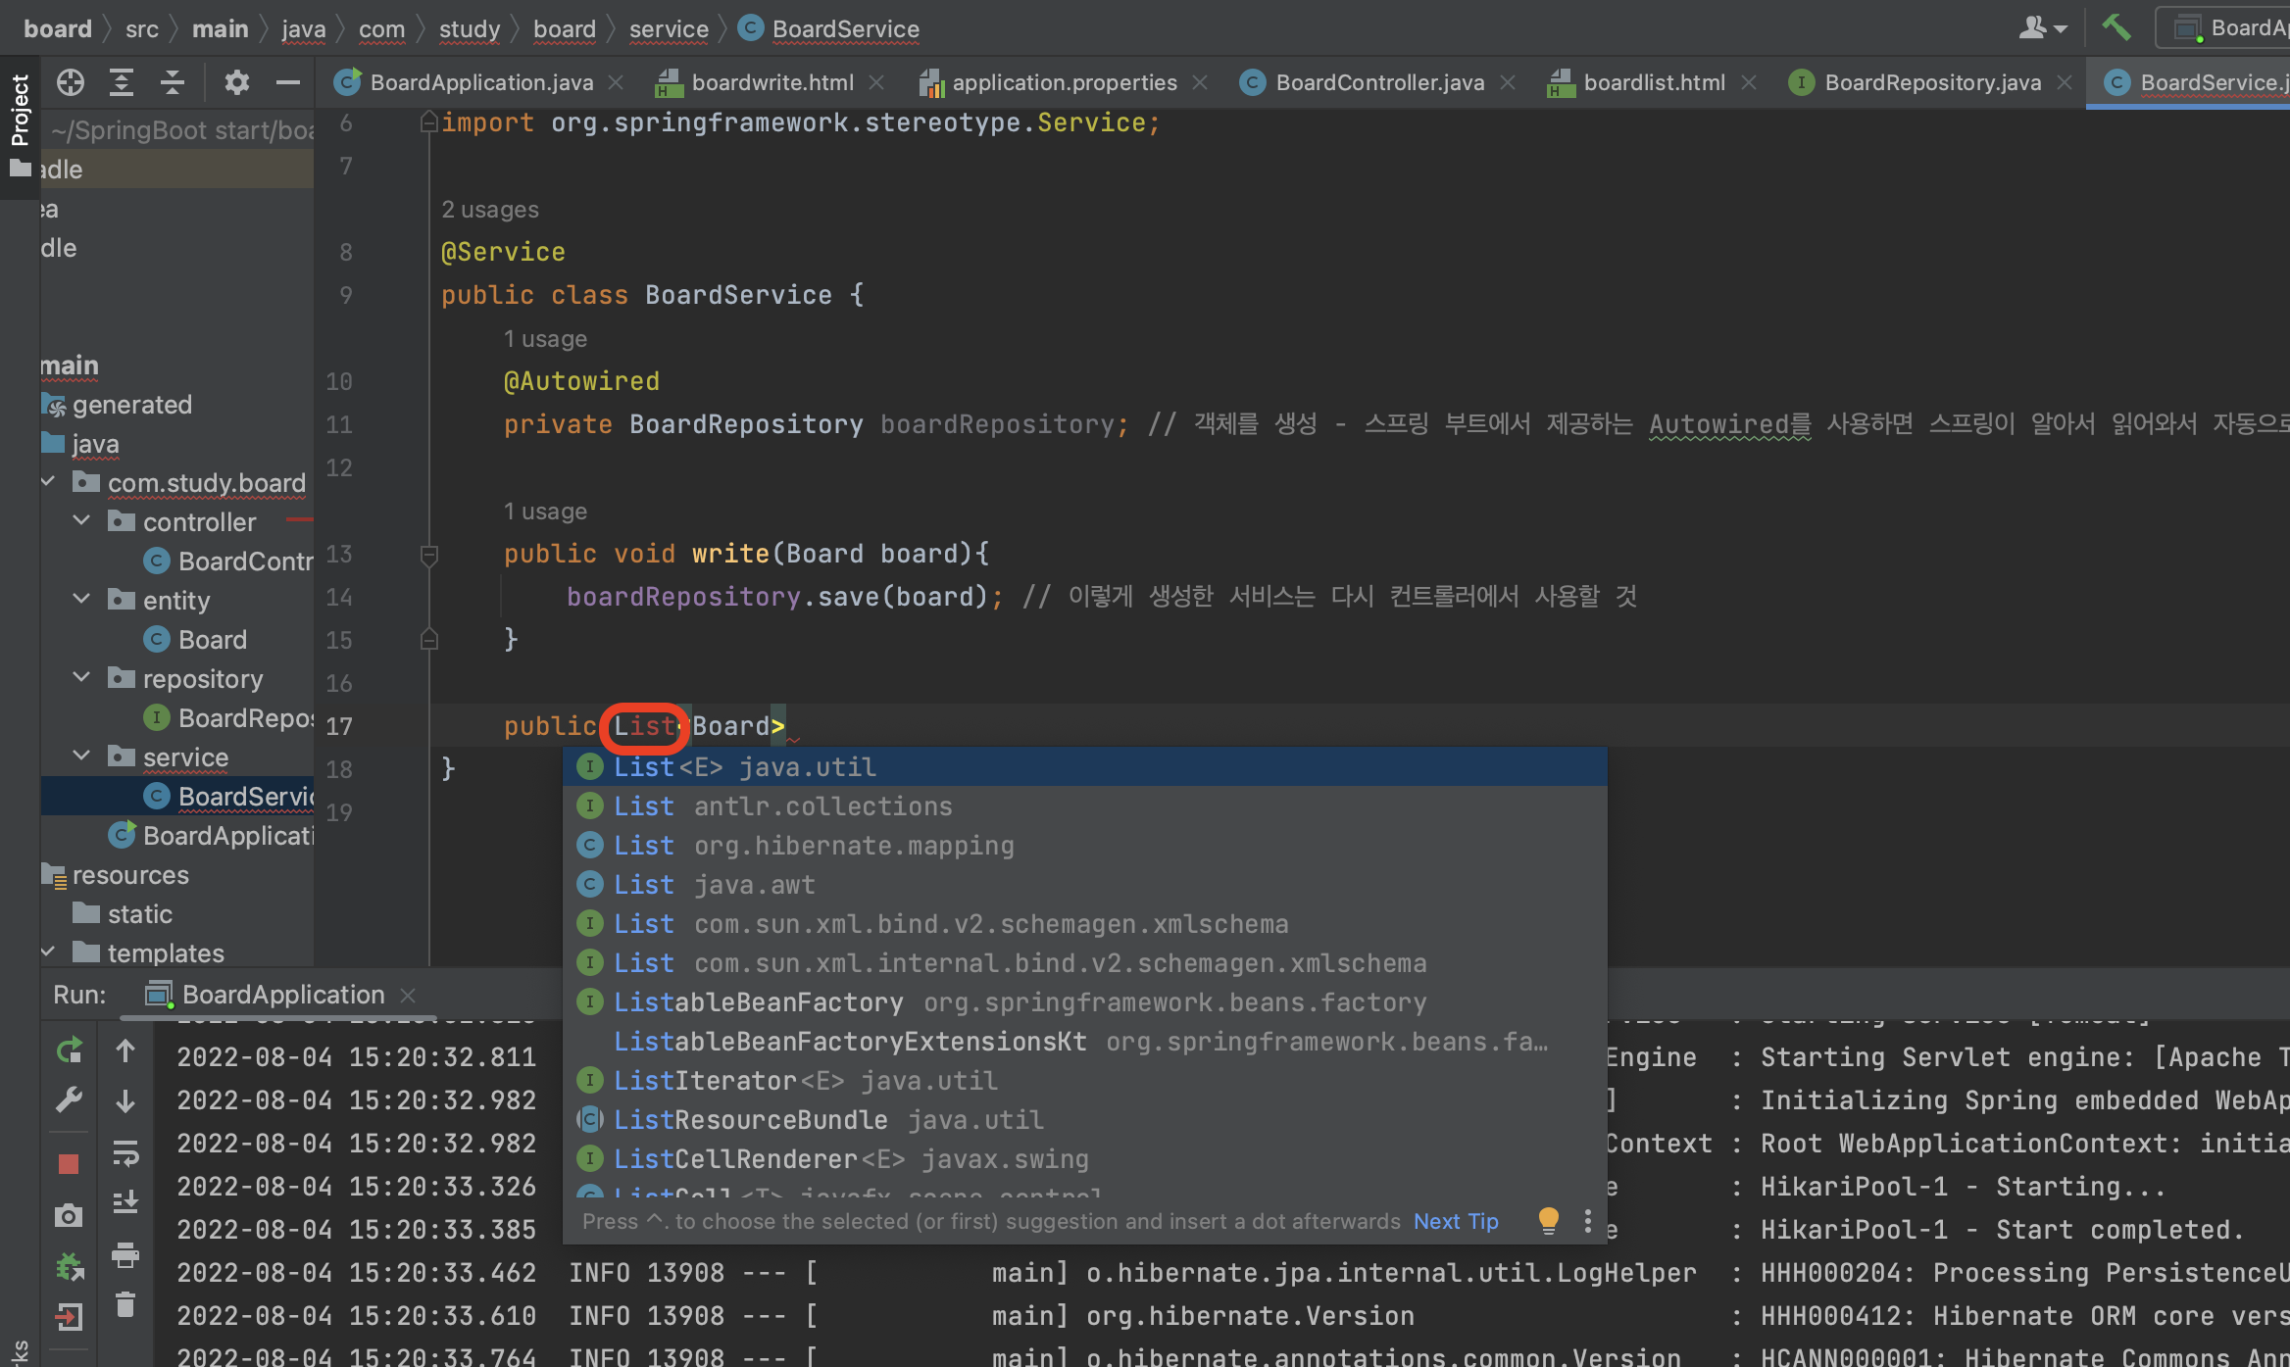Click 2 usages hint above @Service

coord(490,210)
